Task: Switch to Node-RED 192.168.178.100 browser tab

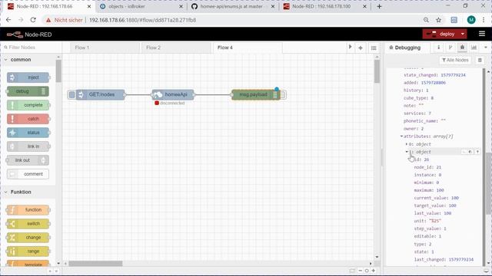Action: pyautogui.click(x=325, y=6)
